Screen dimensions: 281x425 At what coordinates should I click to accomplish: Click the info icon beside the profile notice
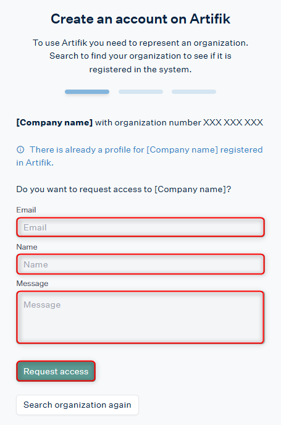pyautogui.click(x=20, y=149)
